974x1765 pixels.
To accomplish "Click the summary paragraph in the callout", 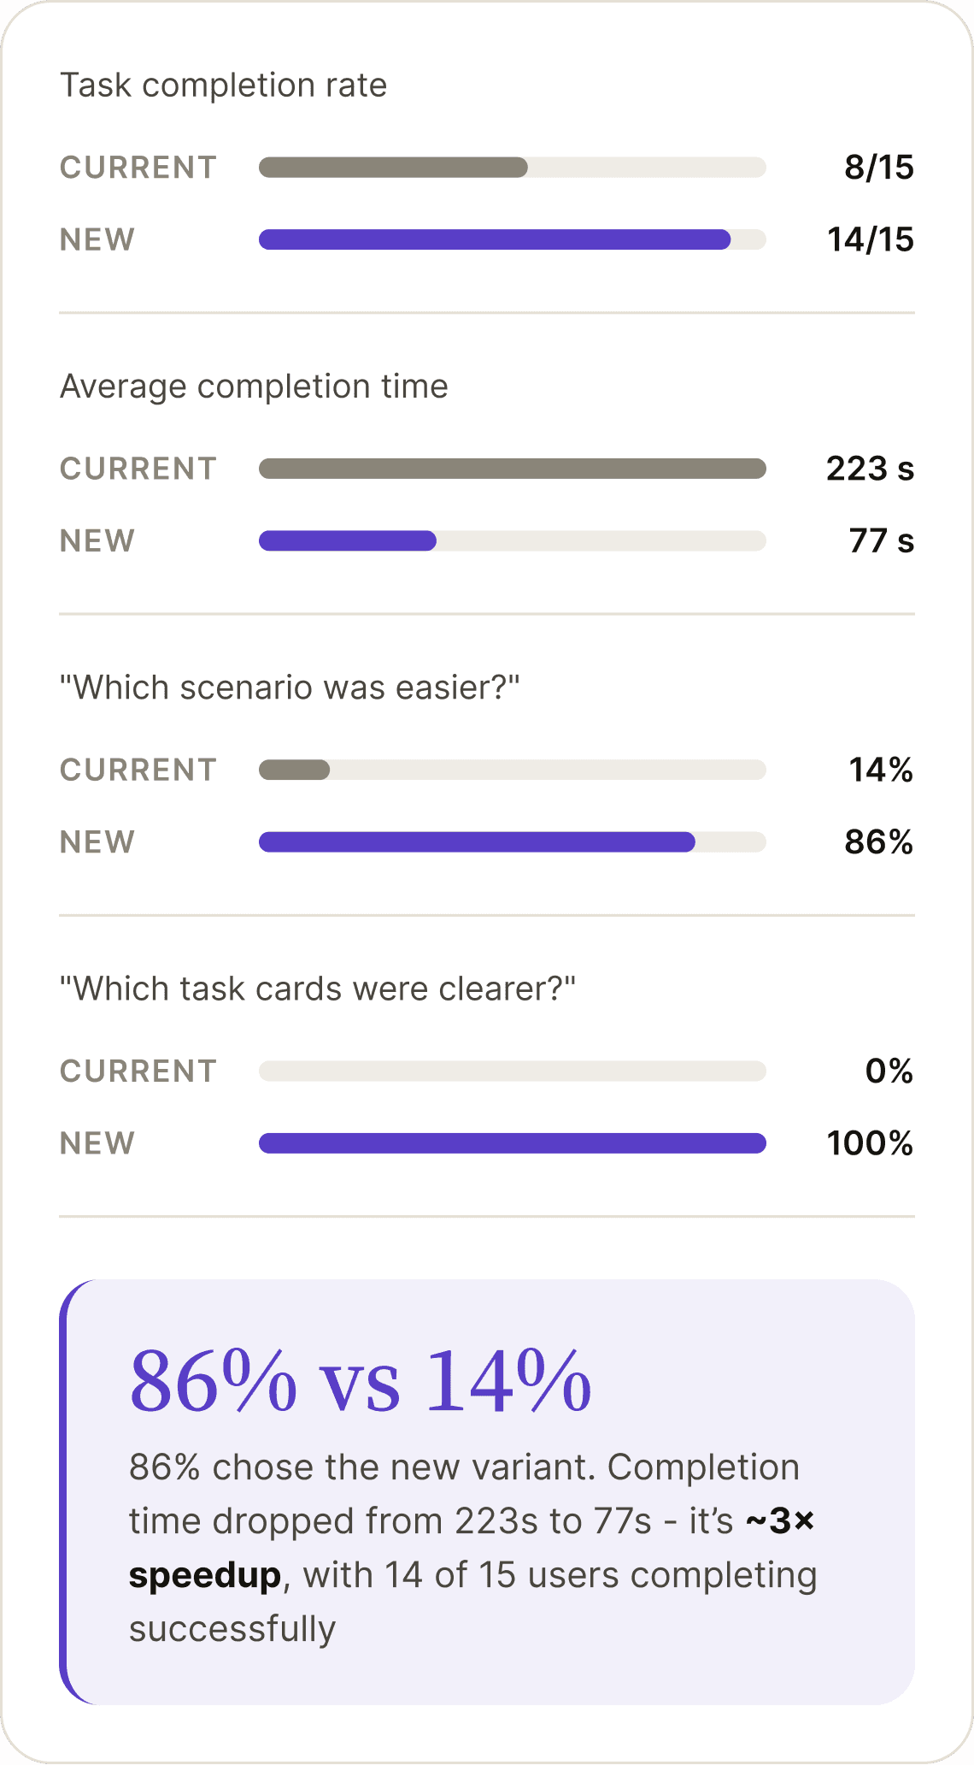I will point(472,1548).
